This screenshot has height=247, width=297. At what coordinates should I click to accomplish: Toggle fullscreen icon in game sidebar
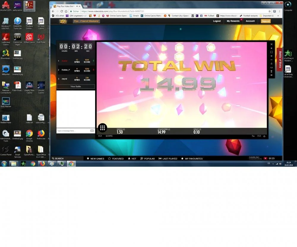[x=271, y=52]
